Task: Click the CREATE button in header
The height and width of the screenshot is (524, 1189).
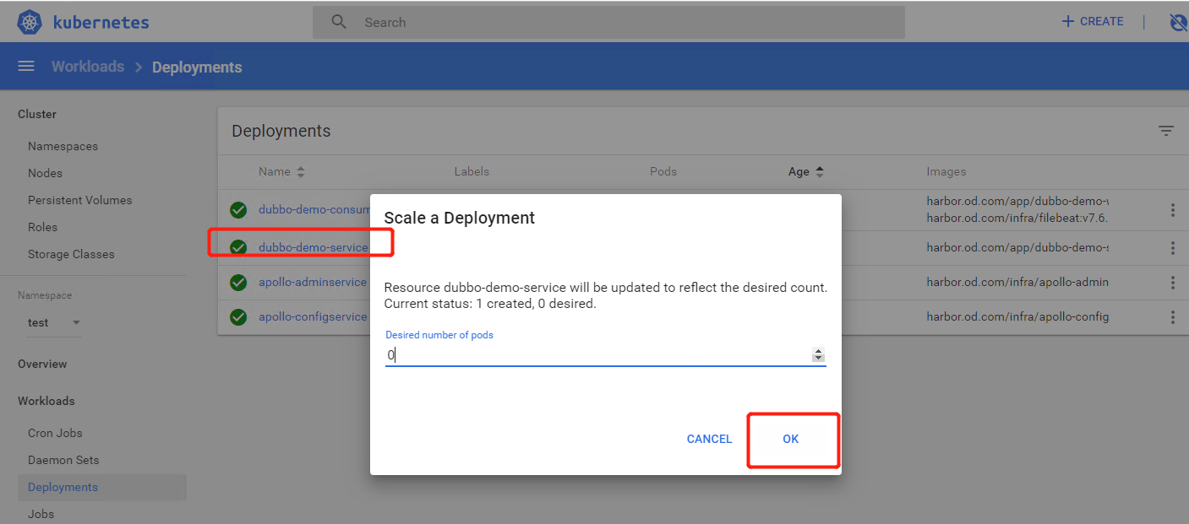Action: tap(1093, 22)
